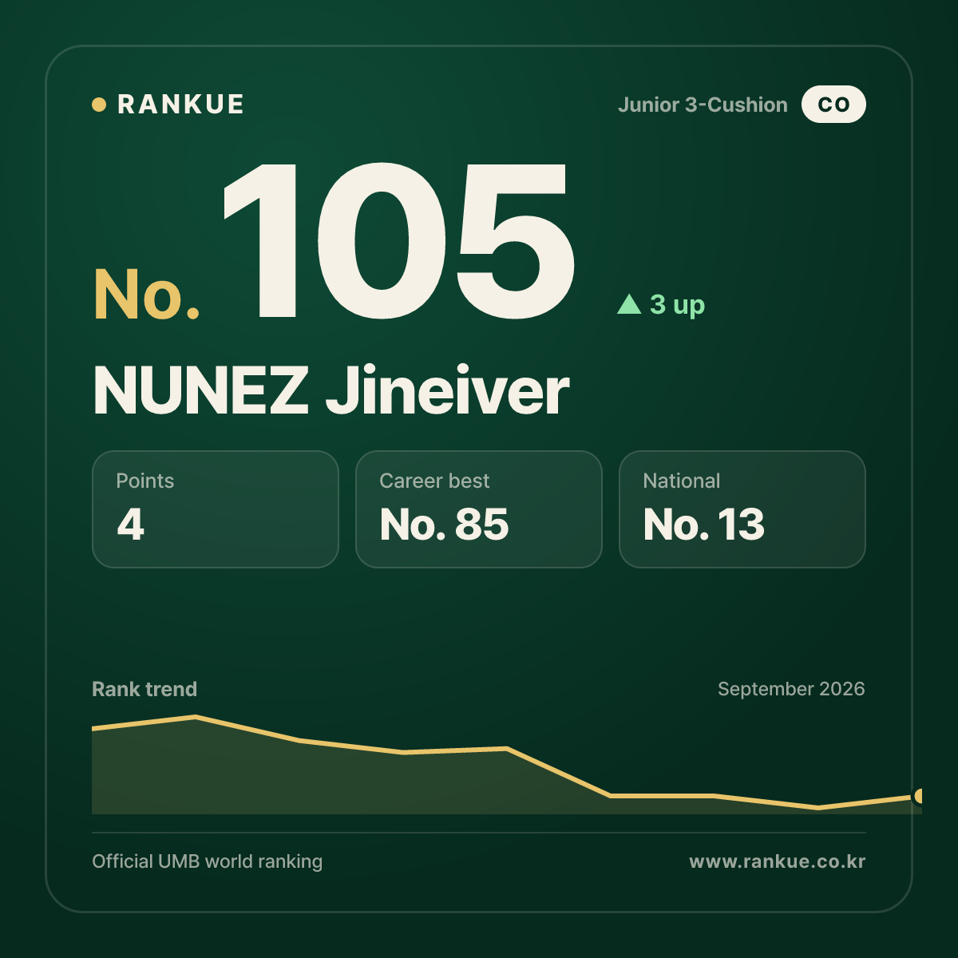Image resolution: width=958 pixels, height=958 pixels.
Task: Select the Junior 3-Cushion label
Action: pyautogui.click(x=703, y=105)
